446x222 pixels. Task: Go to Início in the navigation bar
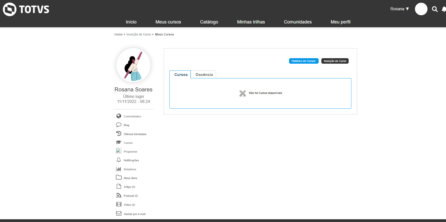tap(131, 22)
